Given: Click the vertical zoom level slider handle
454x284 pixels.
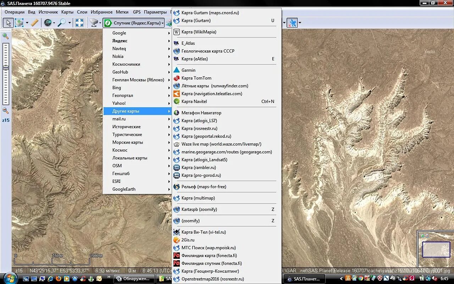Looking at the screenshot, I should tap(6, 67).
